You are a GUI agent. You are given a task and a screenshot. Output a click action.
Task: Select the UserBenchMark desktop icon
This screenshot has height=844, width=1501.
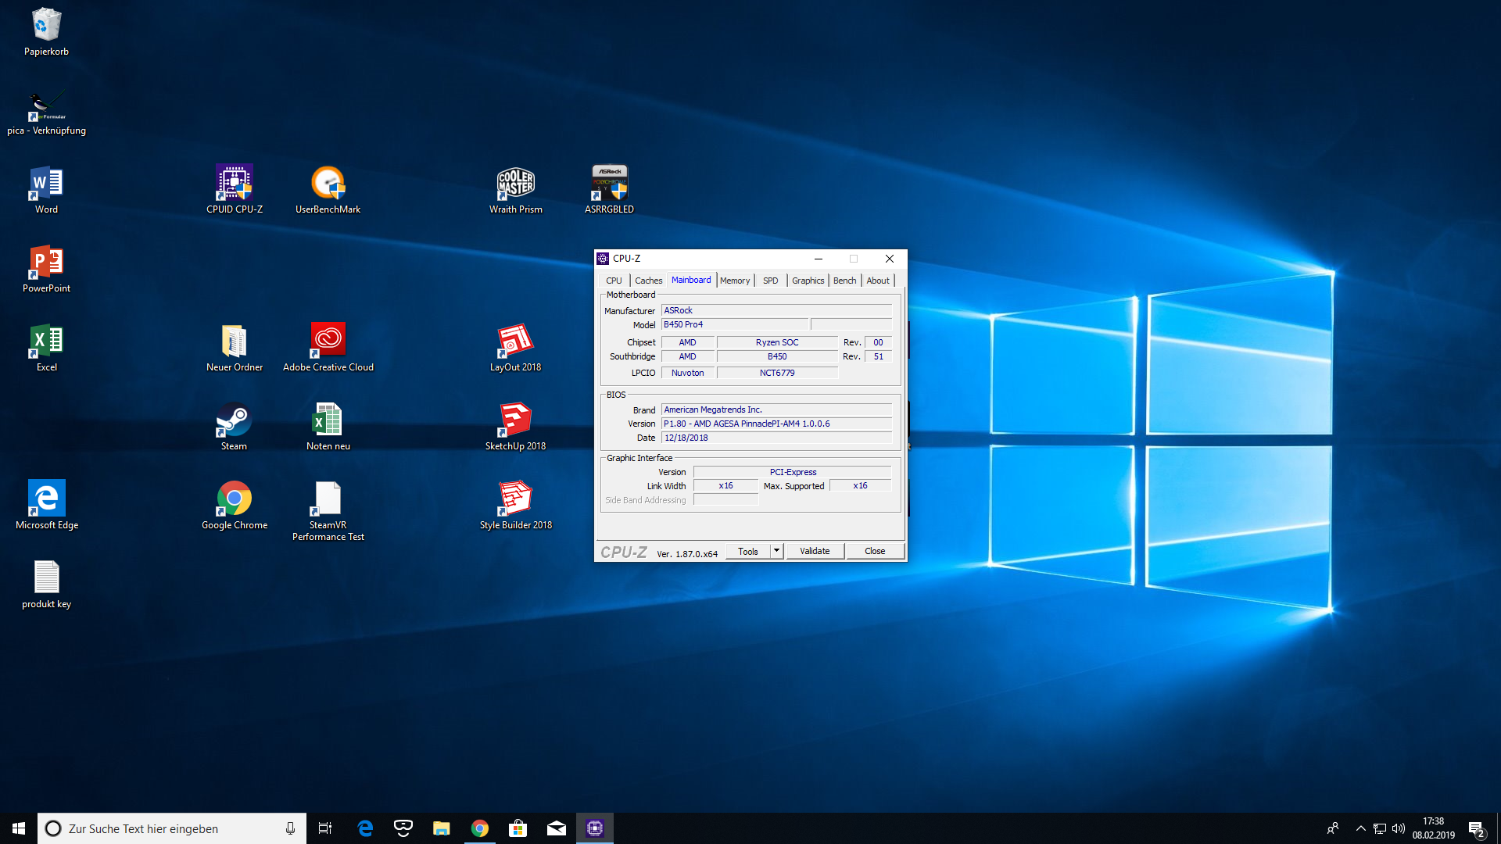(x=328, y=191)
